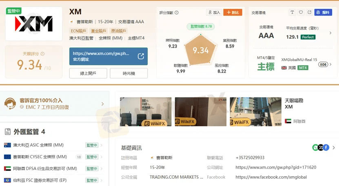Click the 線上開戶 button
Image resolution: width=339 pixels, height=186 pixels.
88,73
